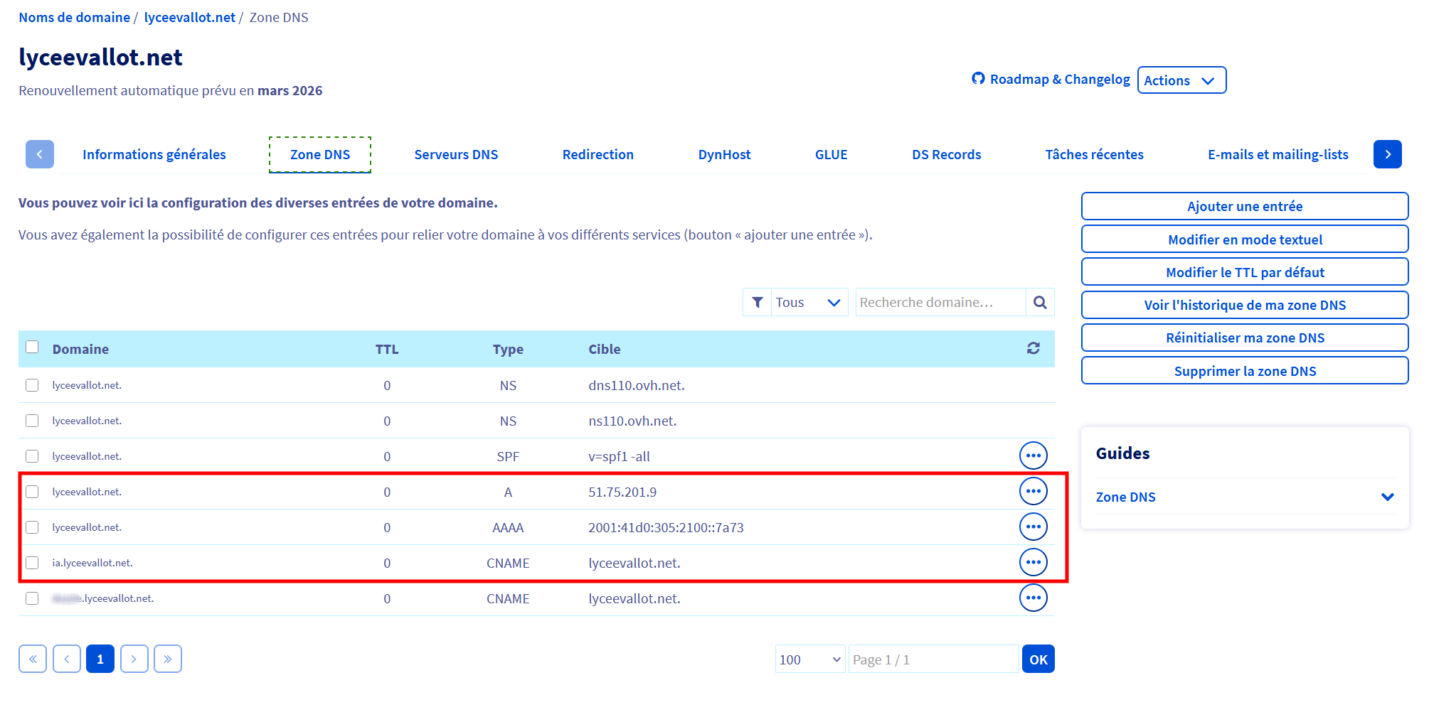Open the Tous record type filter

807,303
